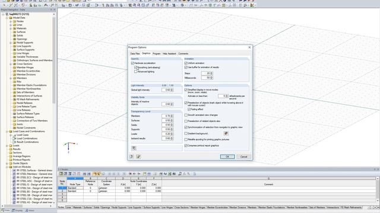
Task: Expand the Cross-Sections tree node
Action: [x=11, y=64]
